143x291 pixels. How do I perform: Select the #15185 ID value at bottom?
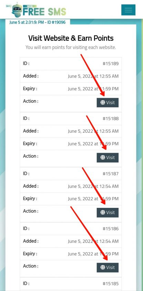point(111,284)
